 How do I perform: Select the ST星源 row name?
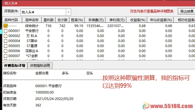tap(32, 46)
